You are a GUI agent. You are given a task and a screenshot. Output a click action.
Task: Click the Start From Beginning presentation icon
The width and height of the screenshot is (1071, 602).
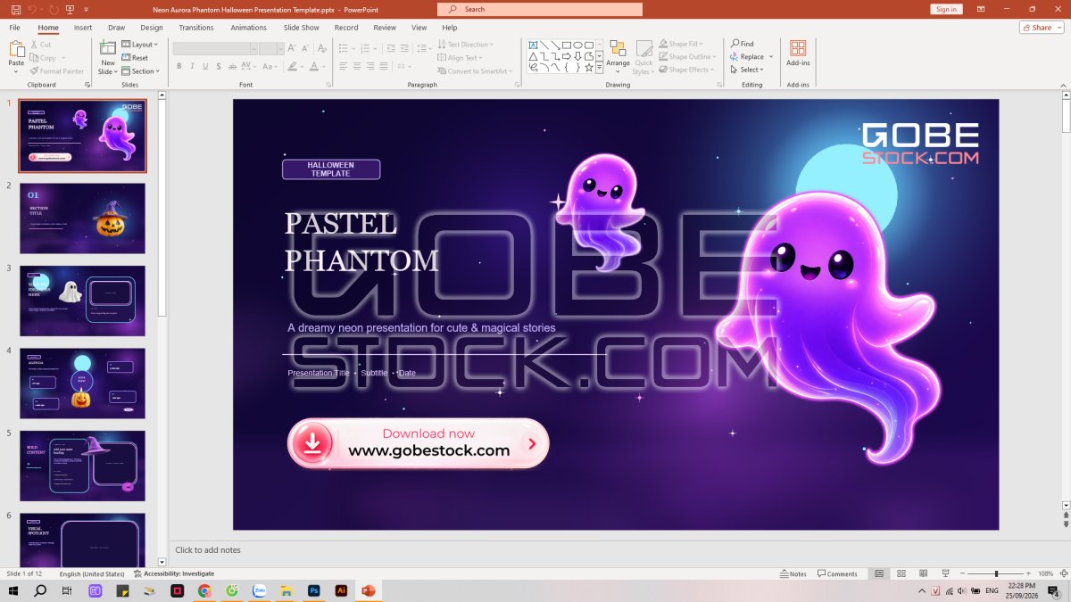click(71, 9)
